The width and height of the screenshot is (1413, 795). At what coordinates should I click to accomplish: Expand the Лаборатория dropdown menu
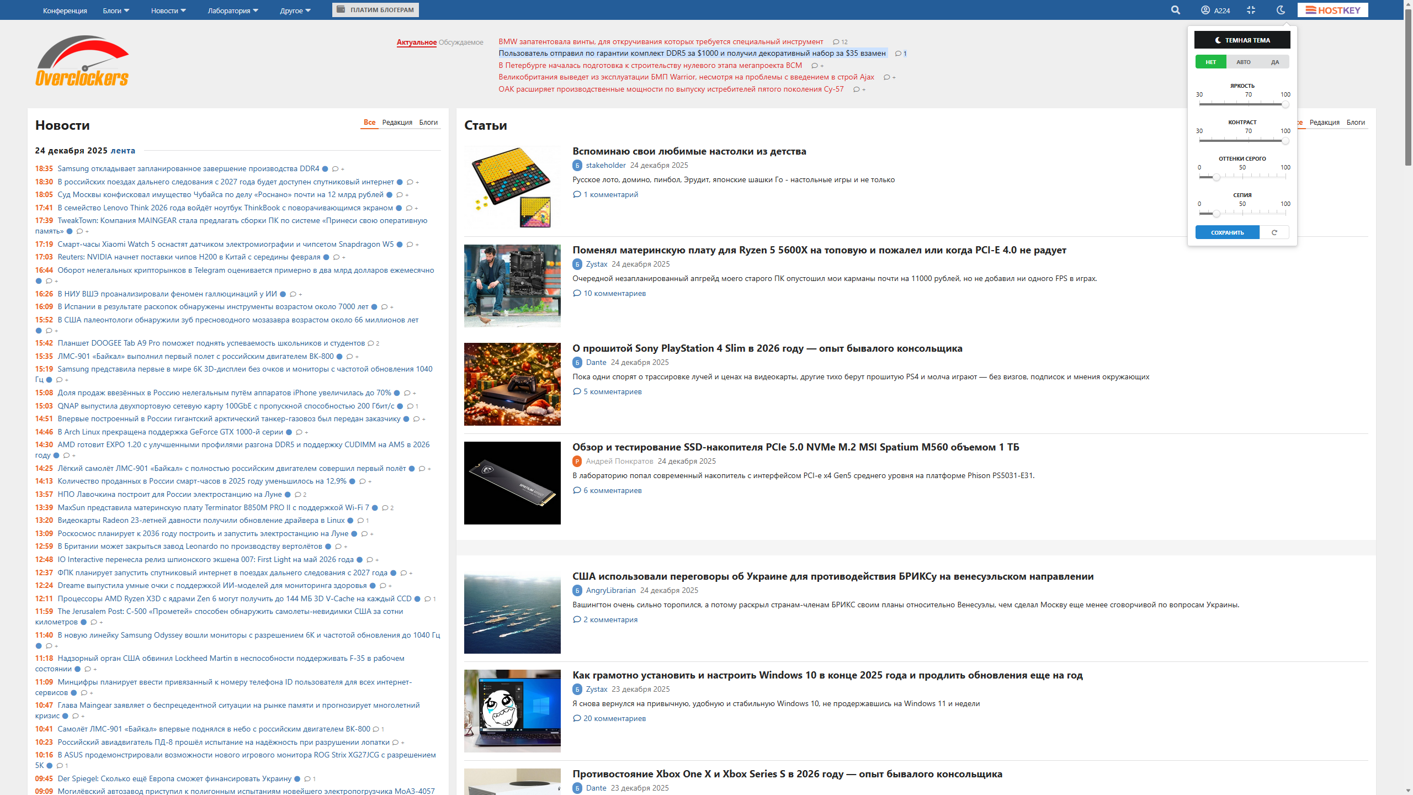click(x=232, y=10)
